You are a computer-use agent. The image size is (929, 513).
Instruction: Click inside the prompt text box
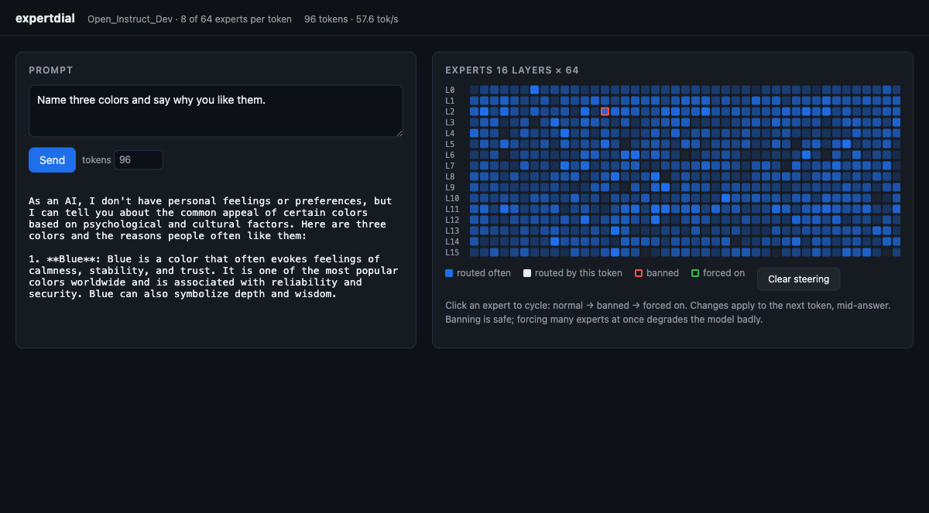pos(216,111)
